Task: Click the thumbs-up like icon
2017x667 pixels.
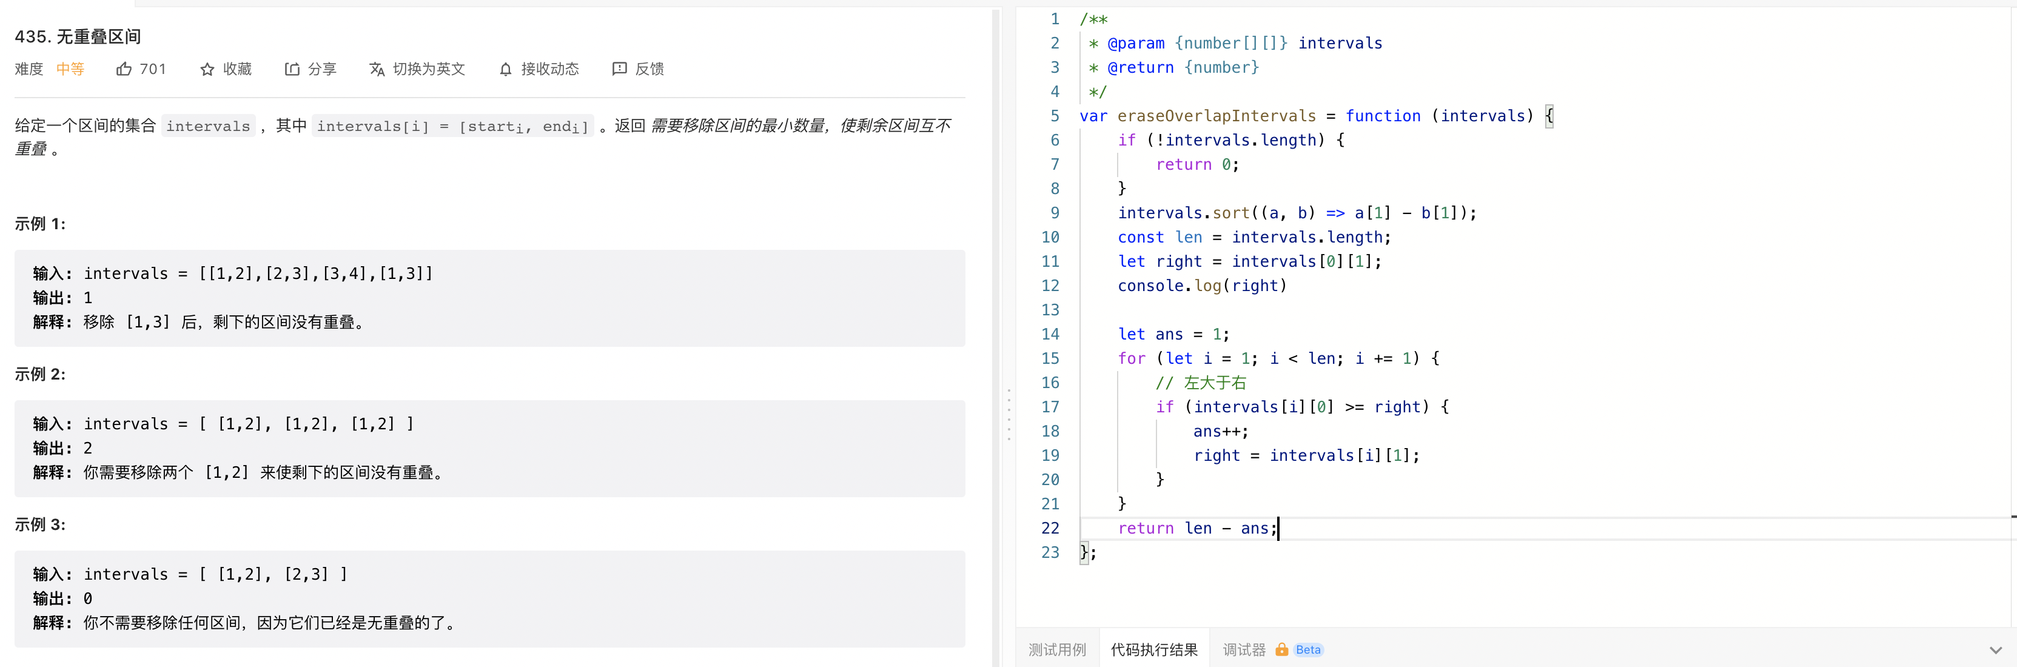Action: click(124, 69)
